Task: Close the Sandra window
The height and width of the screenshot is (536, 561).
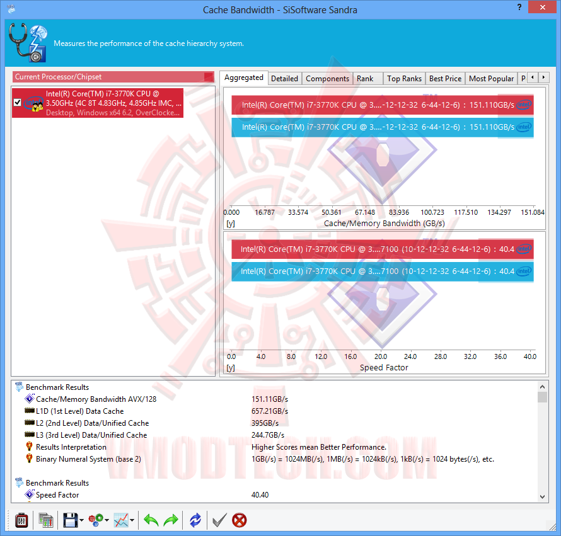Action: pyautogui.click(x=542, y=7)
